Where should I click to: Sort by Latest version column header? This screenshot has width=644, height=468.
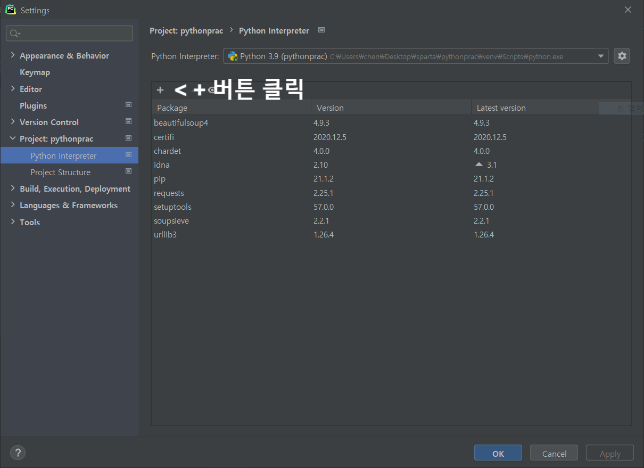[x=551, y=108]
